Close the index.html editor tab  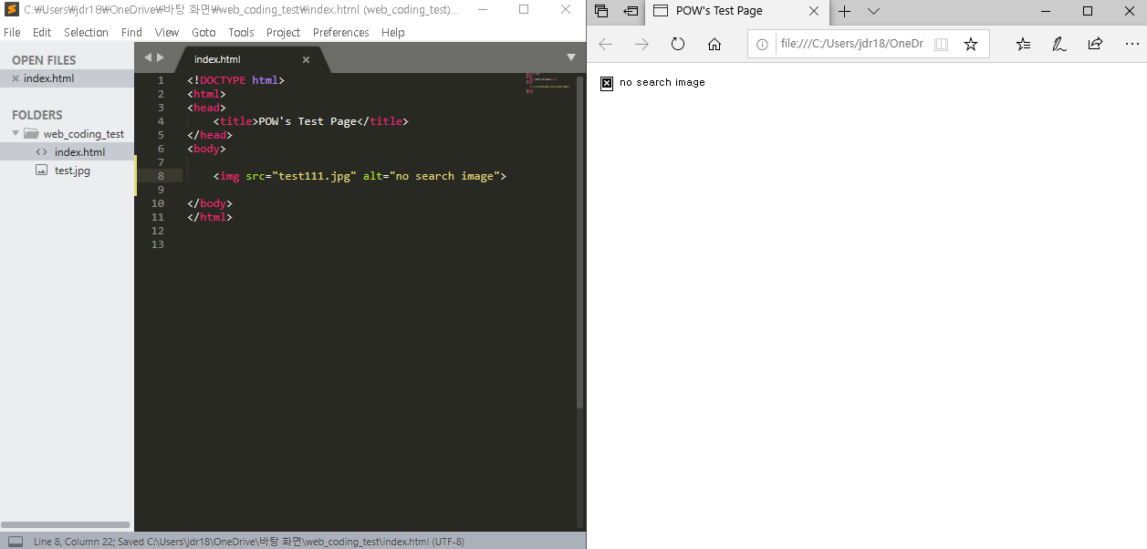pos(306,59)
